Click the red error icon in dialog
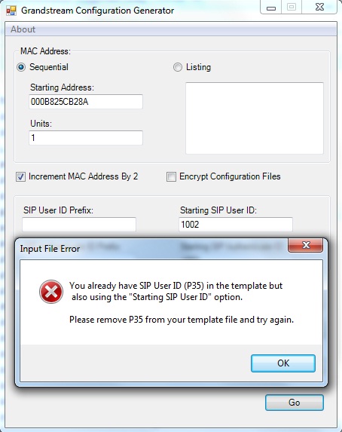The image size is (342, 432). (51, 292)
